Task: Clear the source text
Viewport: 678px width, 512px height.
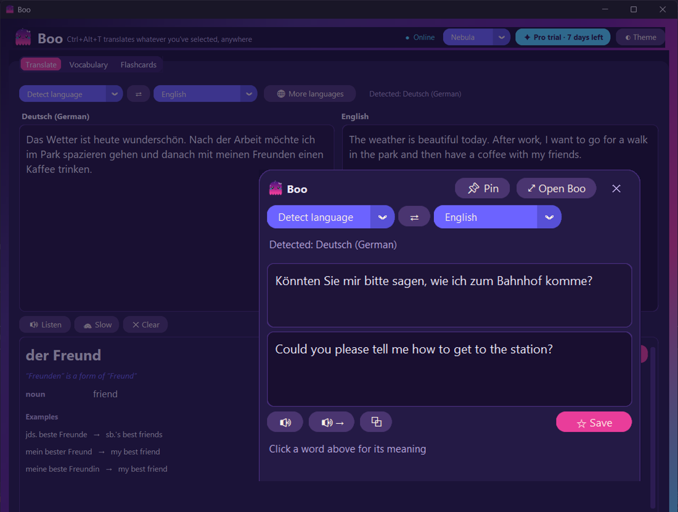Action: (x=145, y=324)
